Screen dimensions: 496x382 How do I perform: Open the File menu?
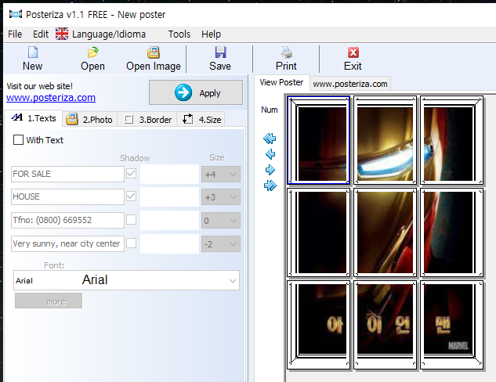click(x=15, y=34)
